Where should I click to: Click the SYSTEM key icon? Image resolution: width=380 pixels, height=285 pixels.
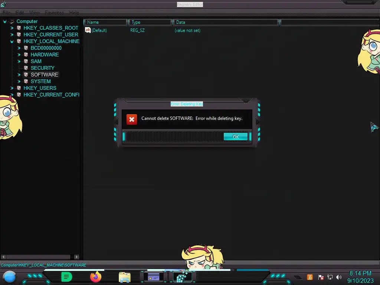pos(26,81)
